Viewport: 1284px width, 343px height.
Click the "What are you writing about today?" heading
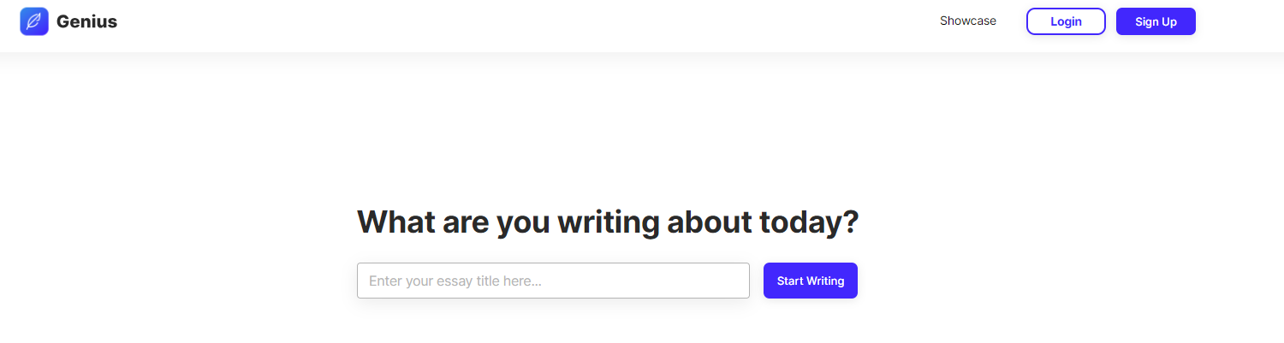pos(607,222)
